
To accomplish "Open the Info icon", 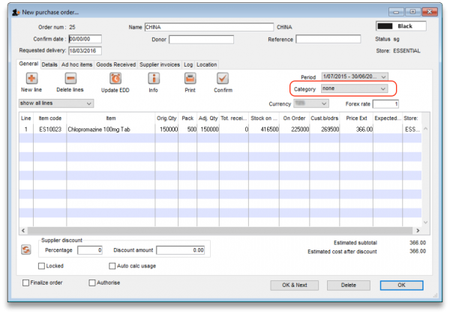I will (x=153, y=78).
